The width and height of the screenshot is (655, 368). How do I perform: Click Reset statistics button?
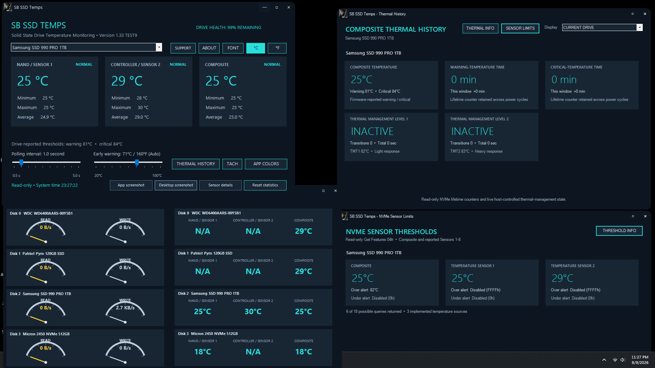[265, 185]
